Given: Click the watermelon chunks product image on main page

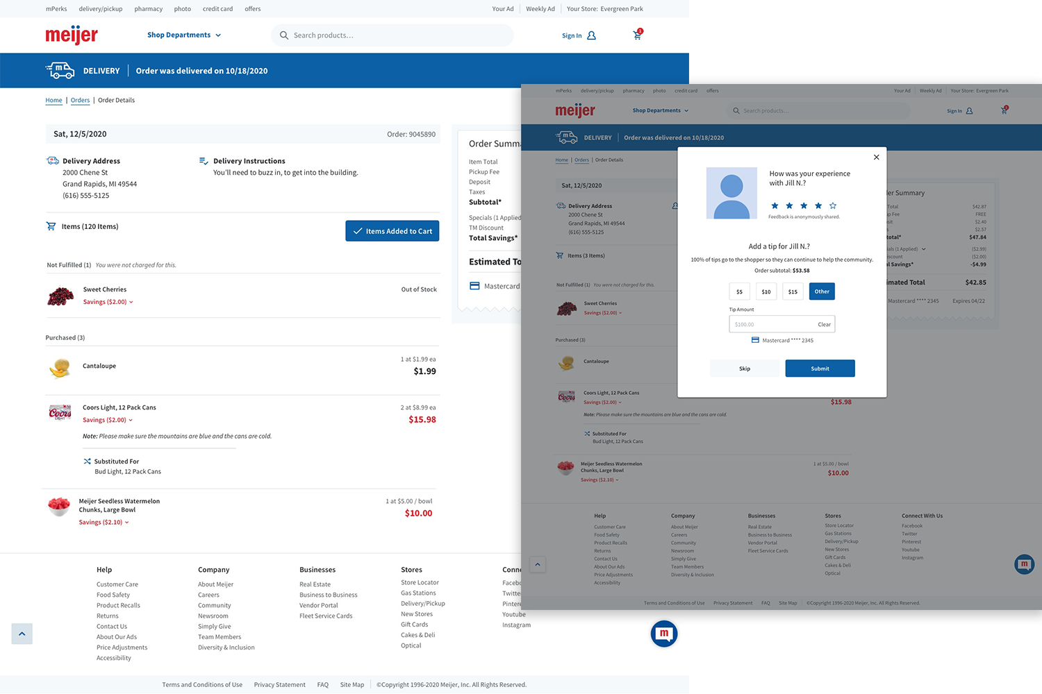Looking at the screenshot, I should click(x=59, y=505).
